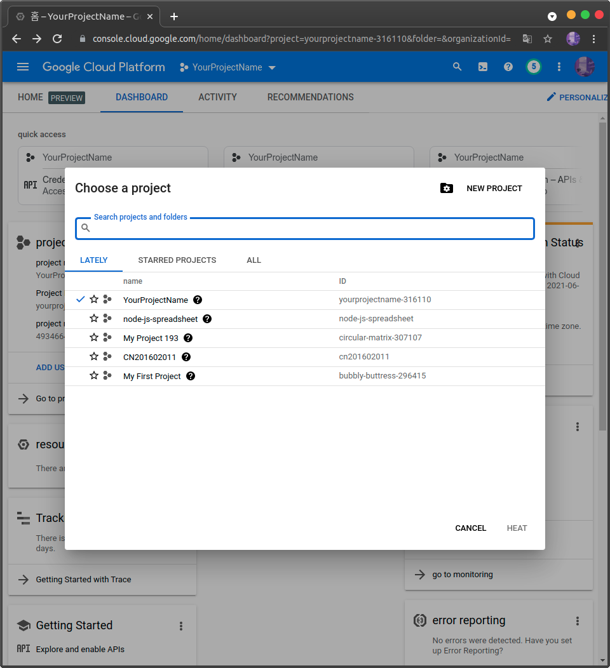Viewport: 610px width, 668px height.
Task: Activate Cloud Shell terminal icon
Action: [x=482, y=67]
